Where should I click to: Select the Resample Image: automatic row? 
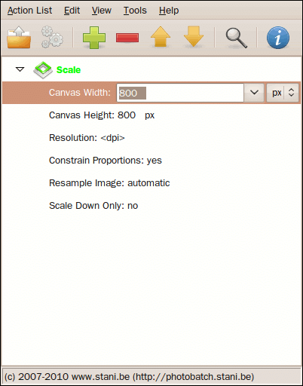click(x=109, y=183)
